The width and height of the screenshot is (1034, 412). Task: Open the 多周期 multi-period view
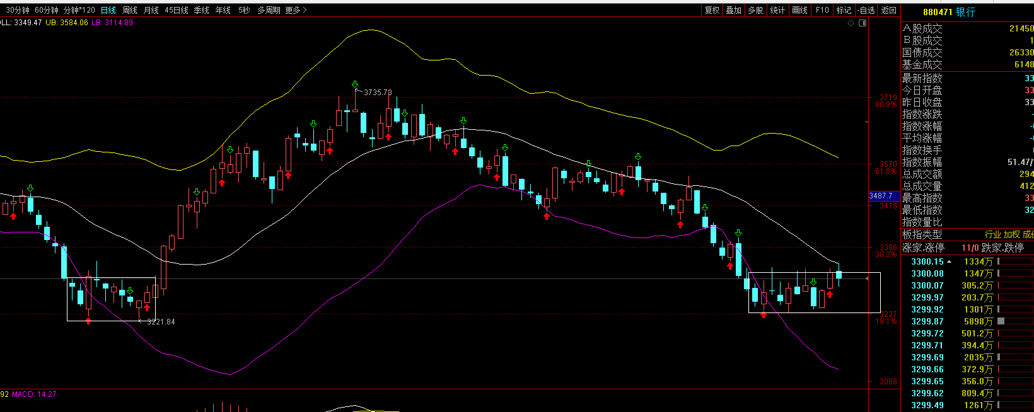pyautogui.click(x=269, y=10)
